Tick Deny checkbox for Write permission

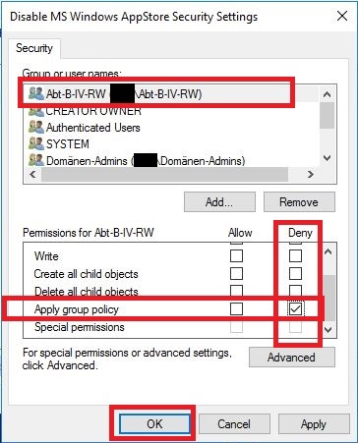point(295,255)
